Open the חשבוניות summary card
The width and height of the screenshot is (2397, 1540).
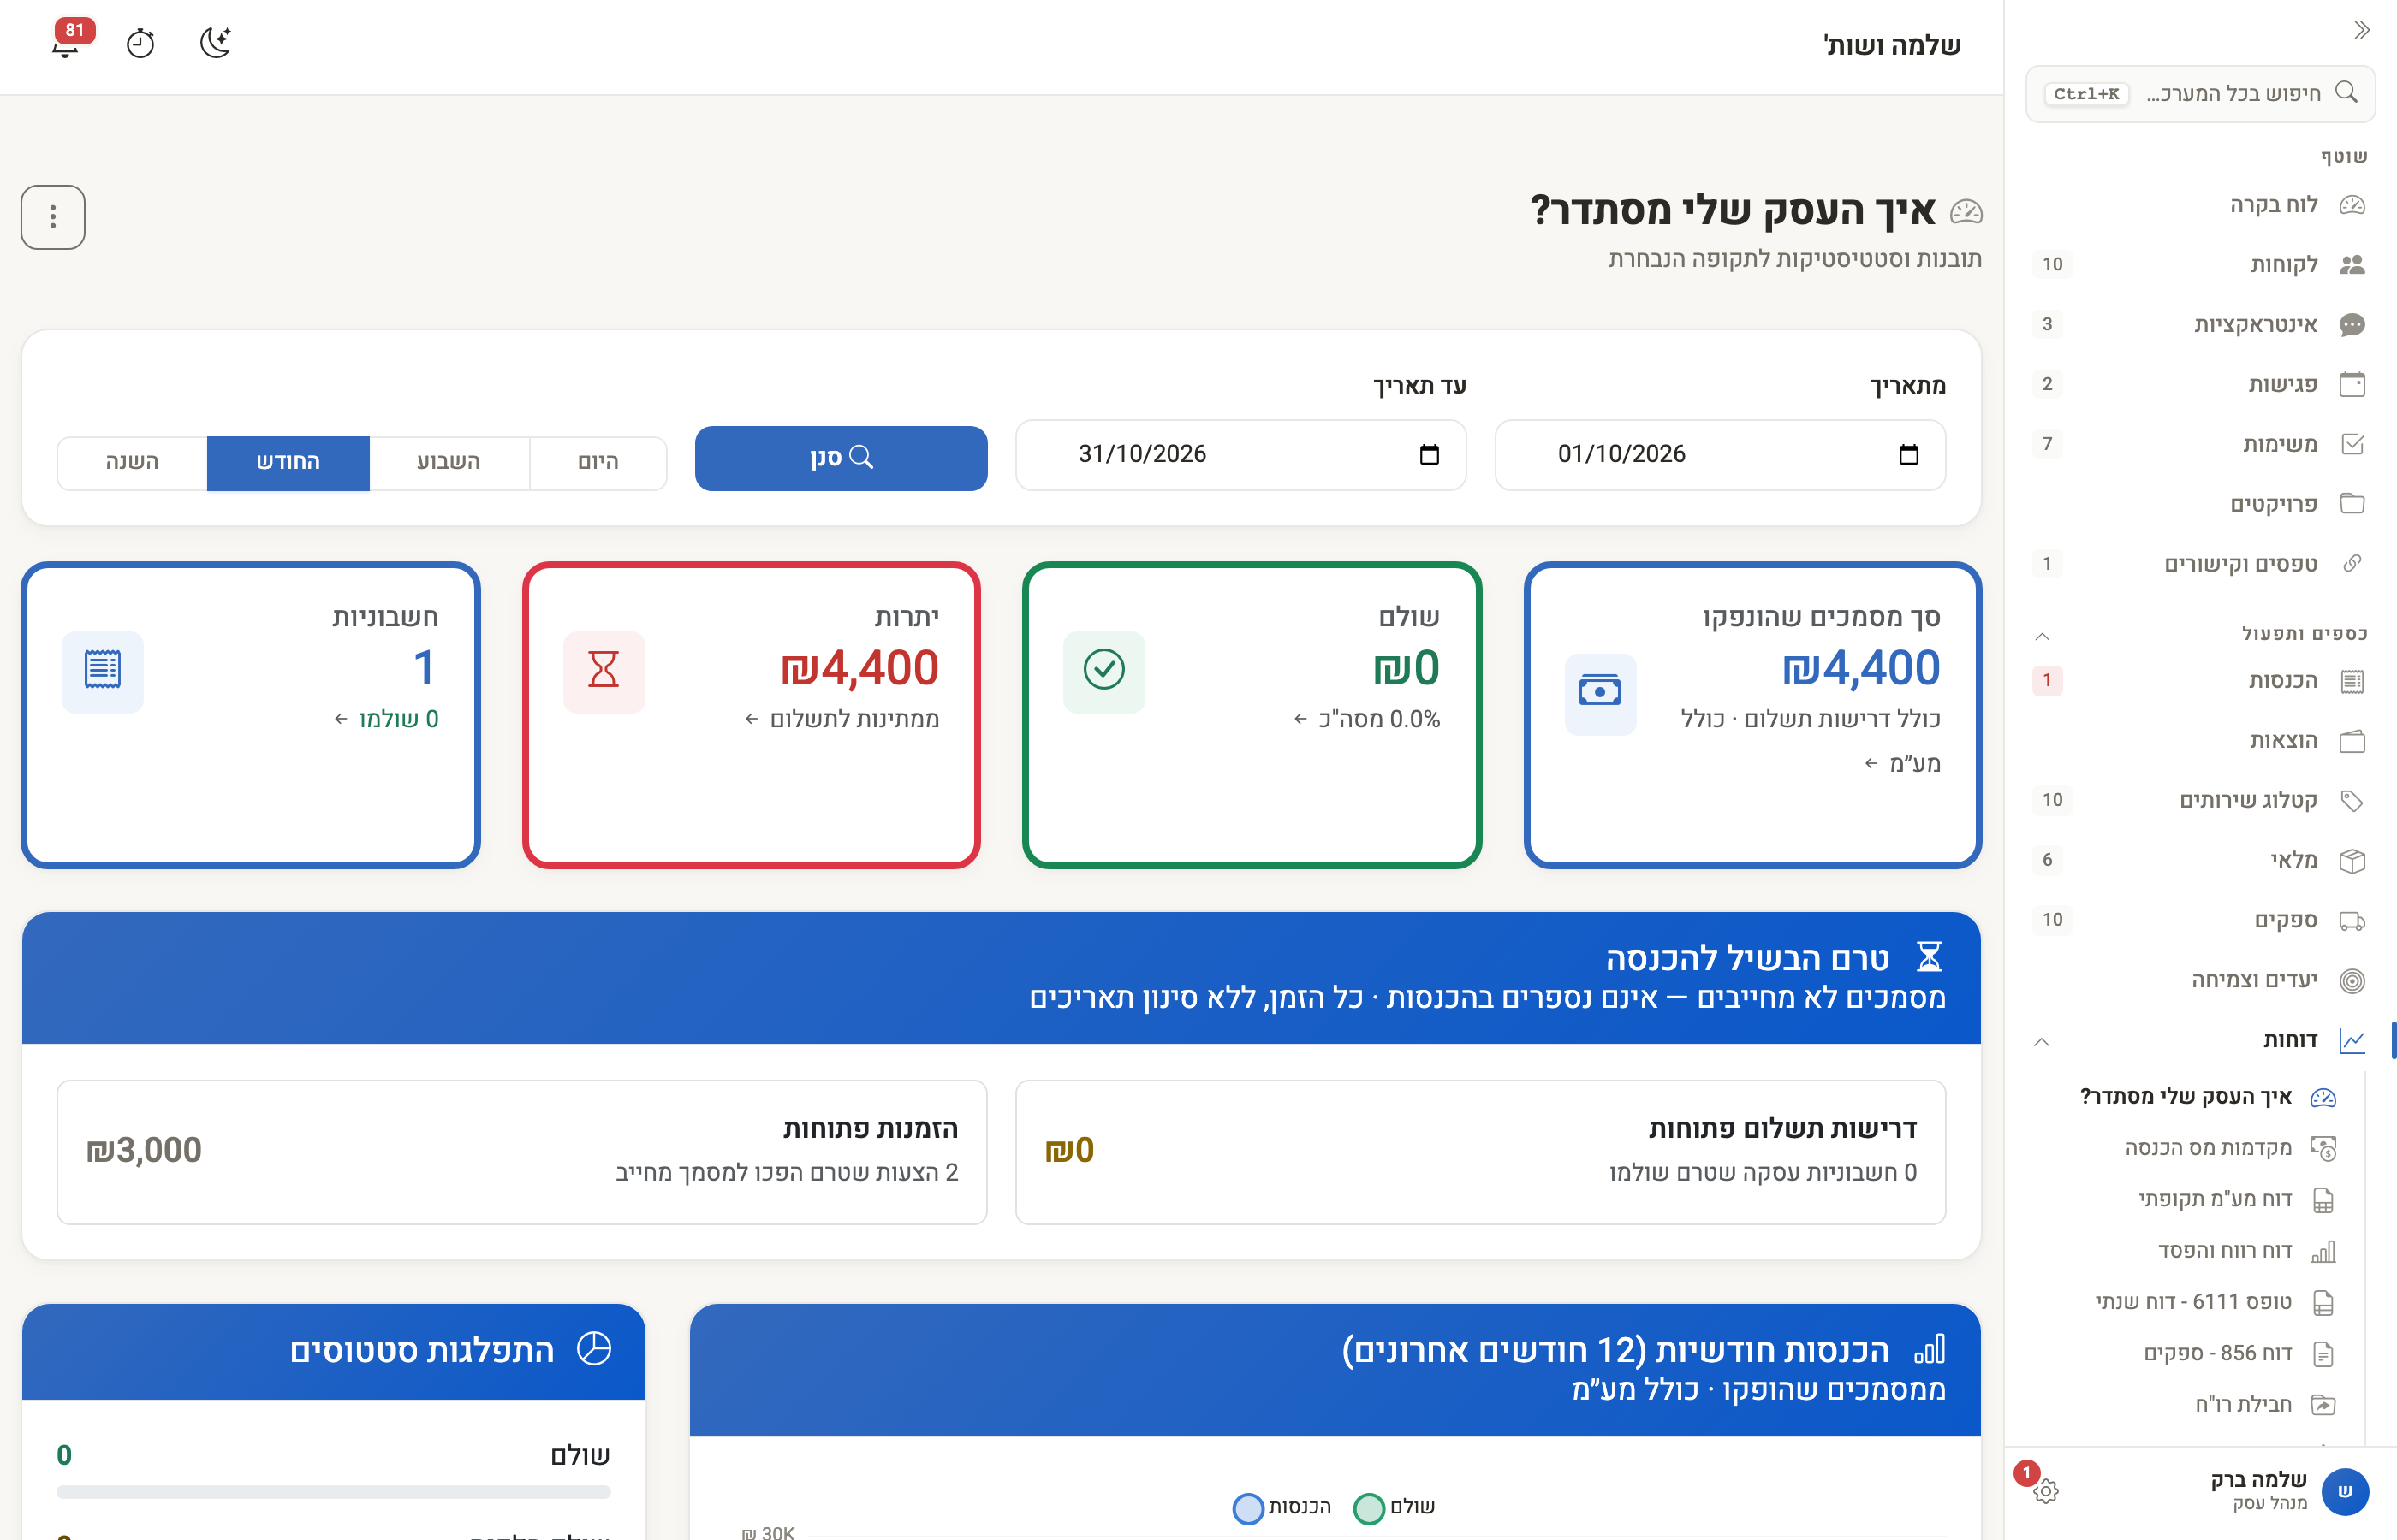click(x=251, y=715)
